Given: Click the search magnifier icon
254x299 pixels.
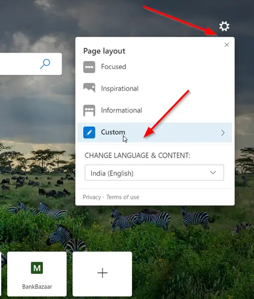Looking at the screenshot, I should coord(45,64).
